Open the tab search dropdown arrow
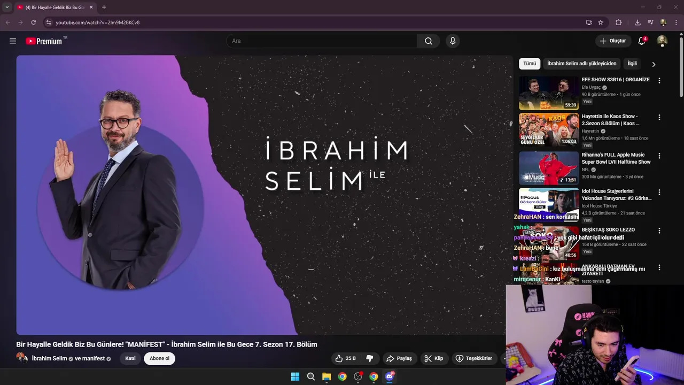The height and width of the screenshot is (385, 684). click(7, 7)
